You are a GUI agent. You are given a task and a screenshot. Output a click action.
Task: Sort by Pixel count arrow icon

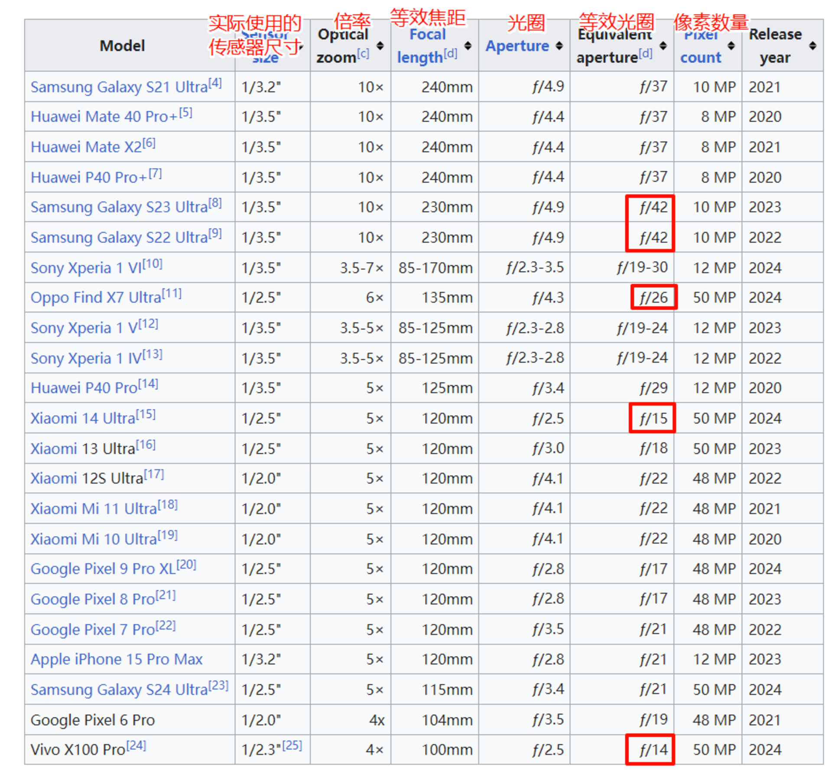(731, 46)
